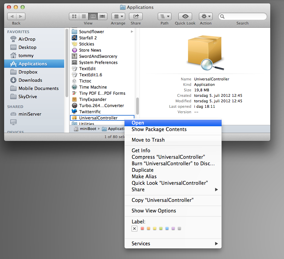Switch Finder to list view
This screenshot has width=284, height=259.
tap(84, 16)
